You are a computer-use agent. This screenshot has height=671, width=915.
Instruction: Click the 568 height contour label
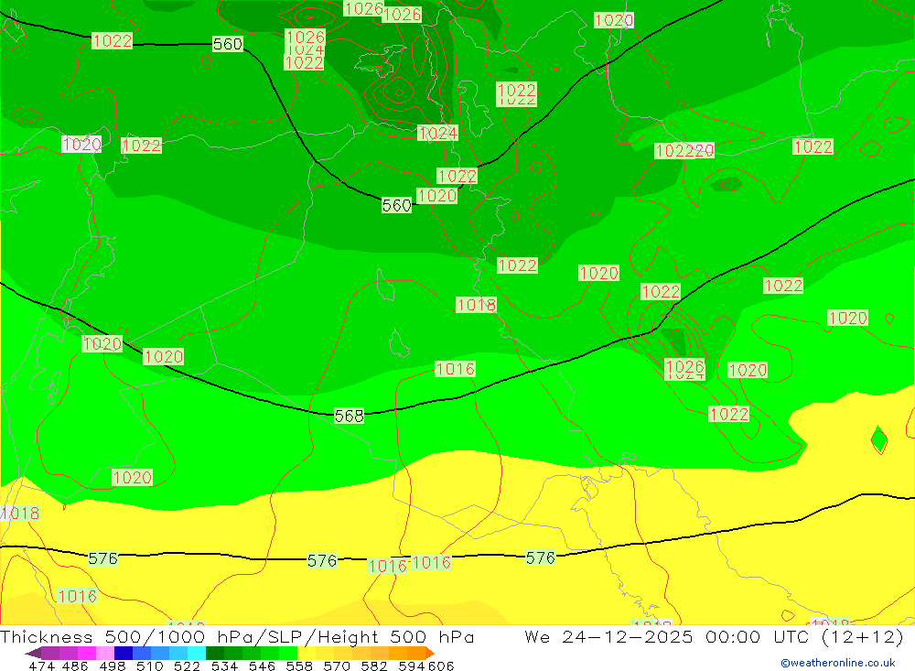tap(349, 416)
